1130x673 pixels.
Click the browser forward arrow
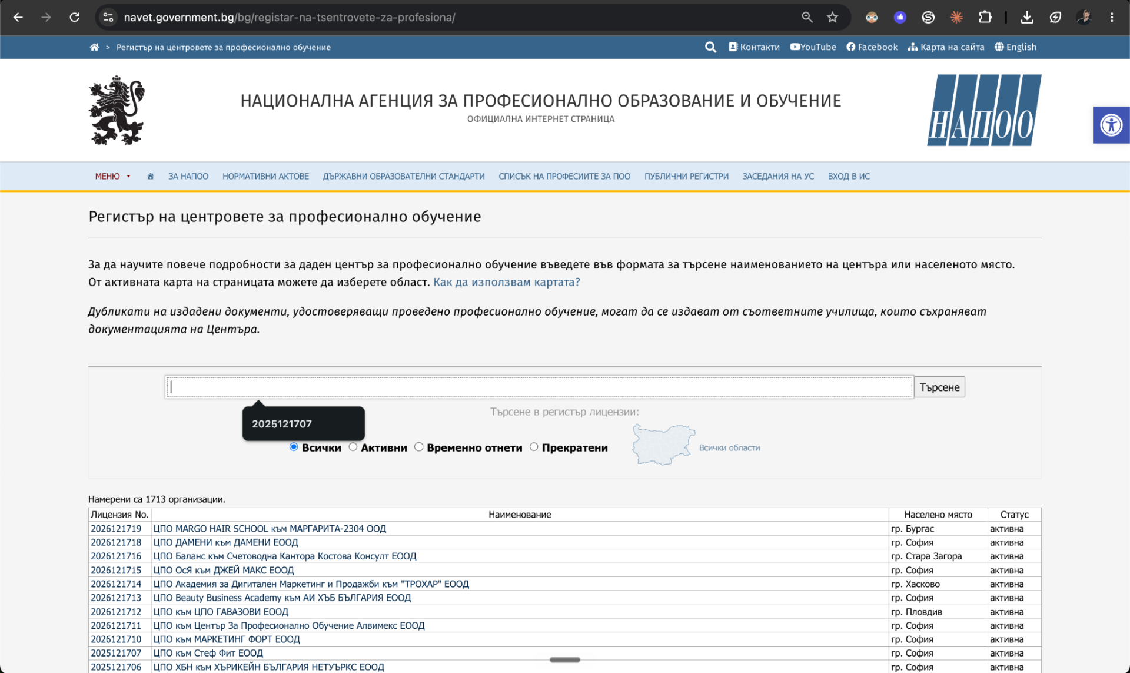[x=46, y=17]
